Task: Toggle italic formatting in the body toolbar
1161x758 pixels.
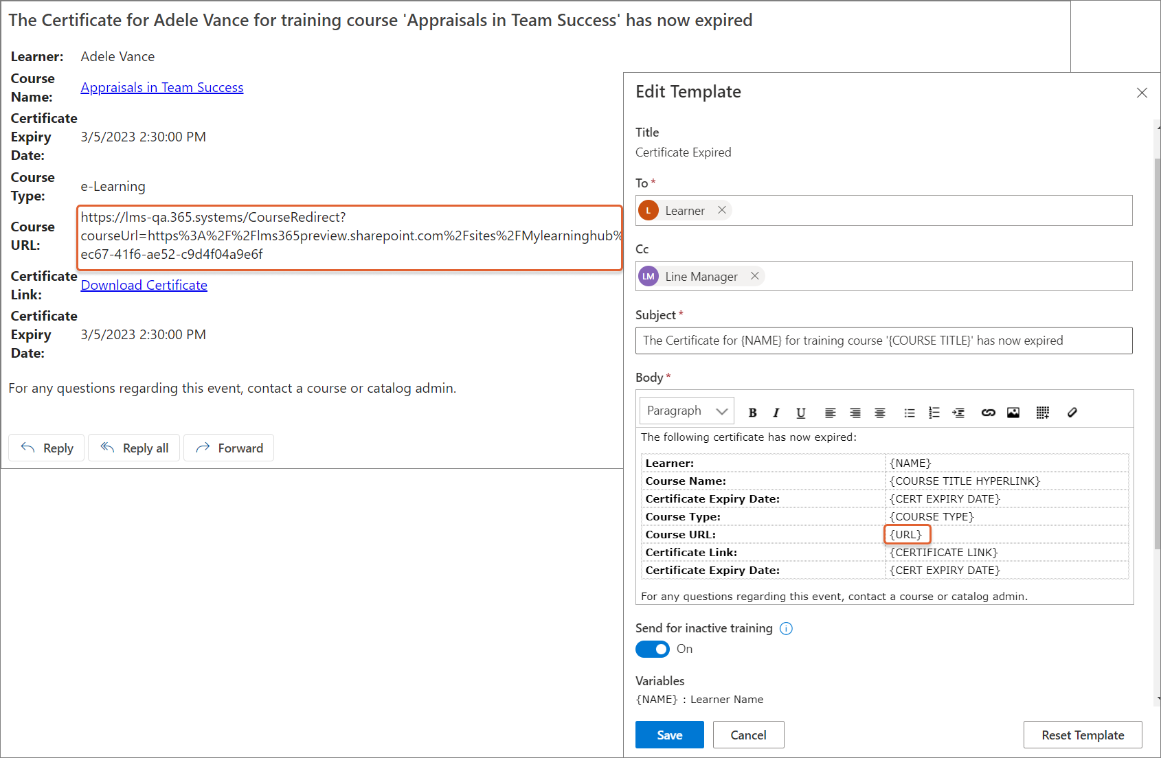Action: point(776,413)
